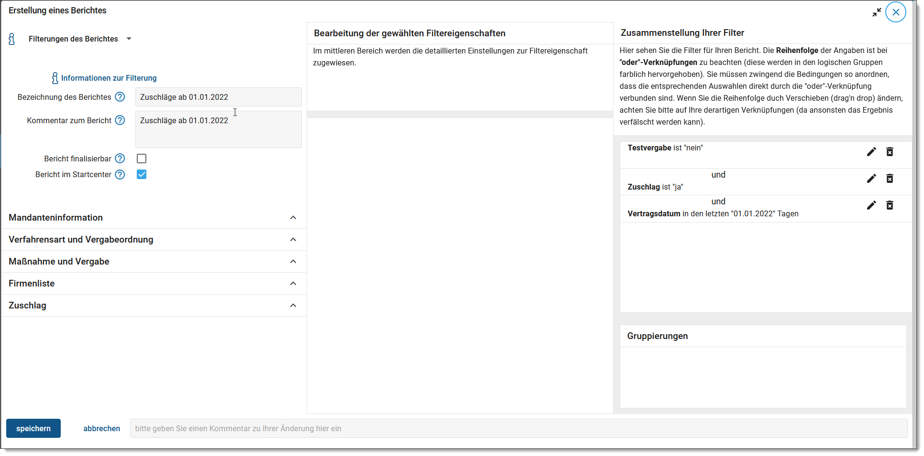924x456 pixels.
Task: Edit the Testvergabe filter with pencil icon
Action: point(871,152)
